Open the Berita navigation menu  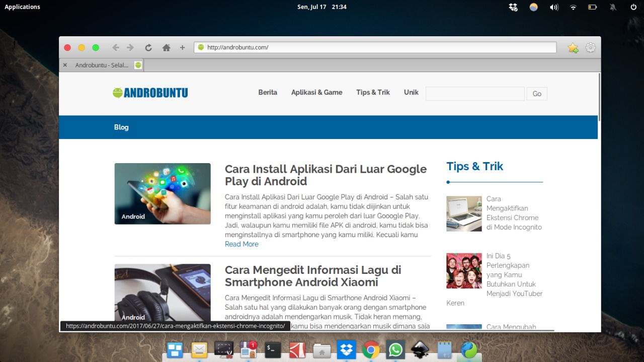point(267,92)
